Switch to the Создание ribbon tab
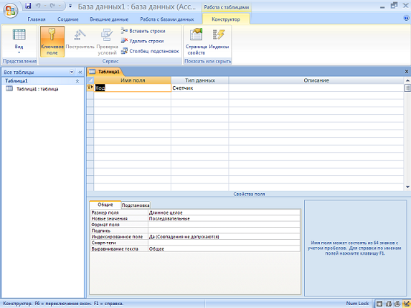 coord(68,19)
